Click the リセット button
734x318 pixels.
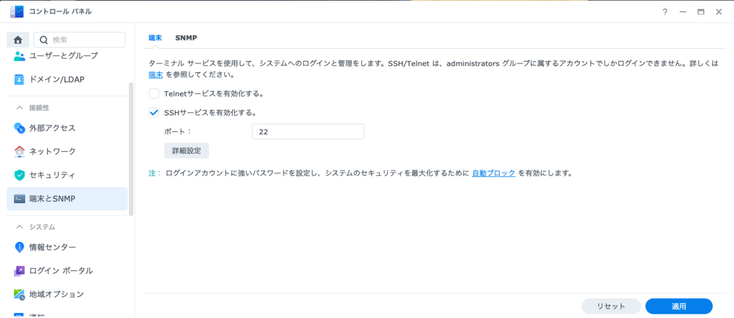(611, 306)
